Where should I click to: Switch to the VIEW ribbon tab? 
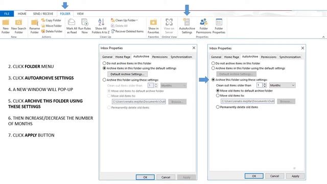pos(80,14)
